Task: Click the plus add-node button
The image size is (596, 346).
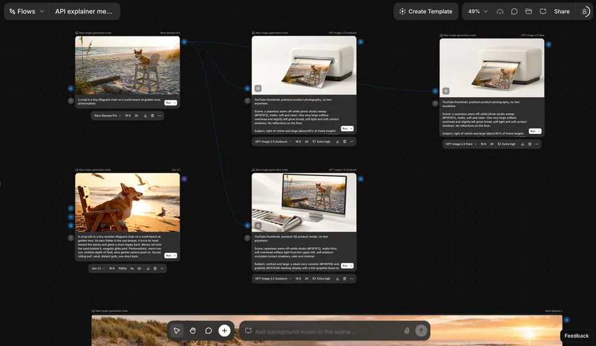Action: tap(224, 330)
